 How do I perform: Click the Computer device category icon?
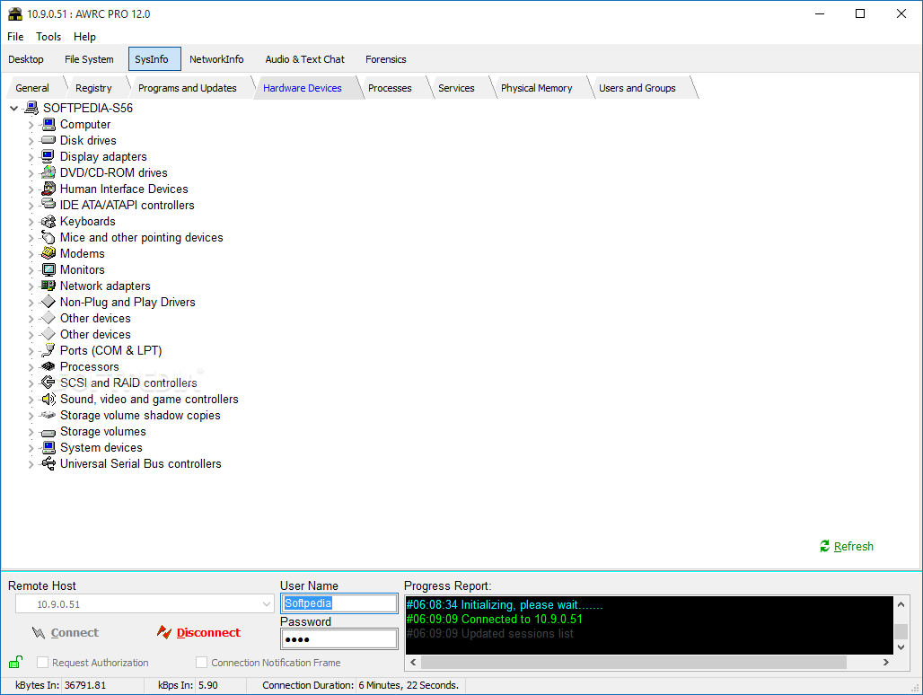point(48,124)
